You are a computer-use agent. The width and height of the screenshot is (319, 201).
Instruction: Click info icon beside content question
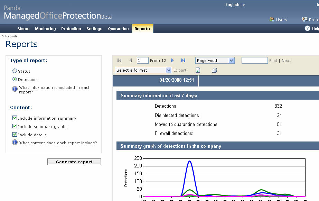(x=15, y=142)
